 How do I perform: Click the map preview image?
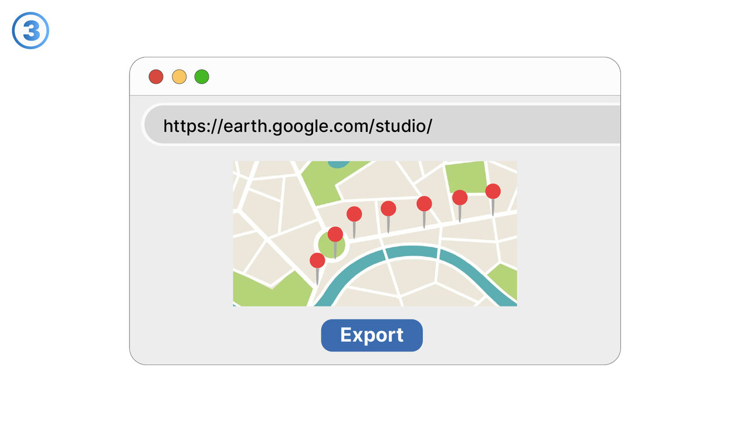pyautogui.click(x=375, y=233)
